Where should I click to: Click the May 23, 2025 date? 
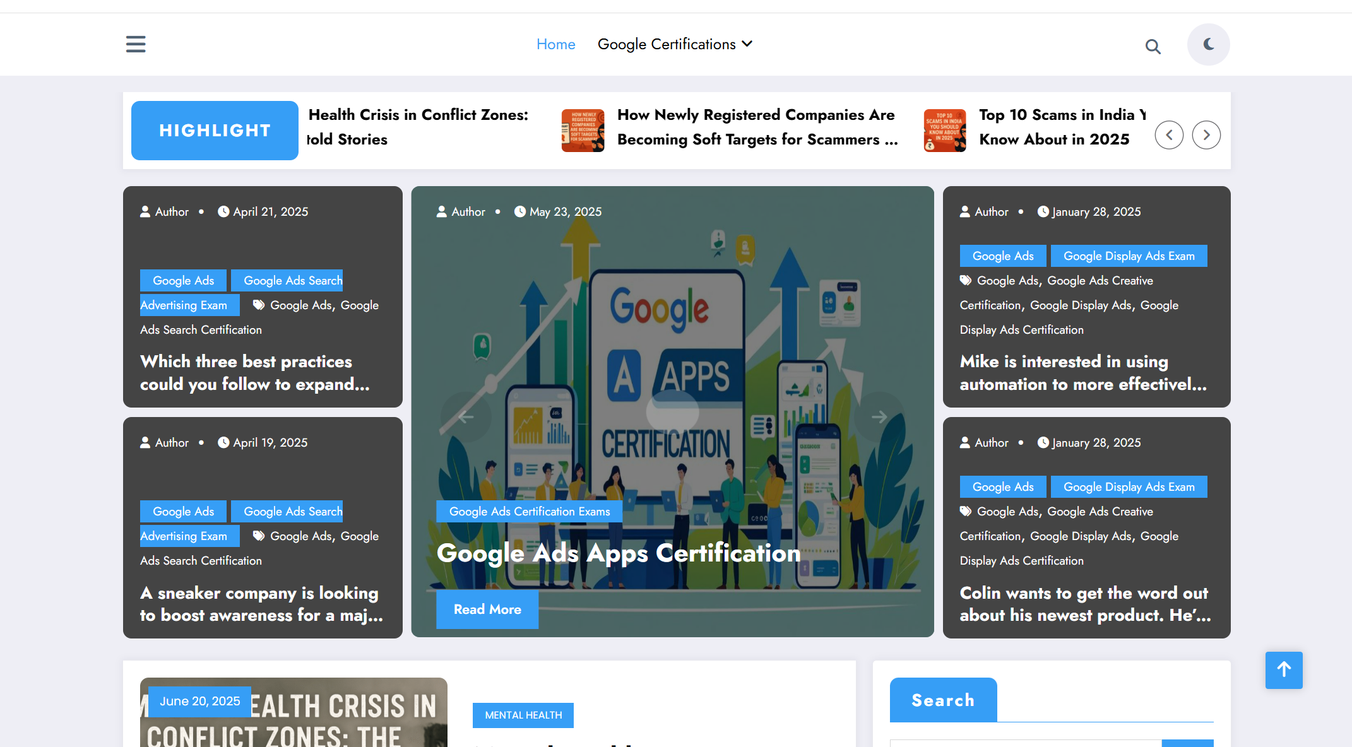coord(558,212)
